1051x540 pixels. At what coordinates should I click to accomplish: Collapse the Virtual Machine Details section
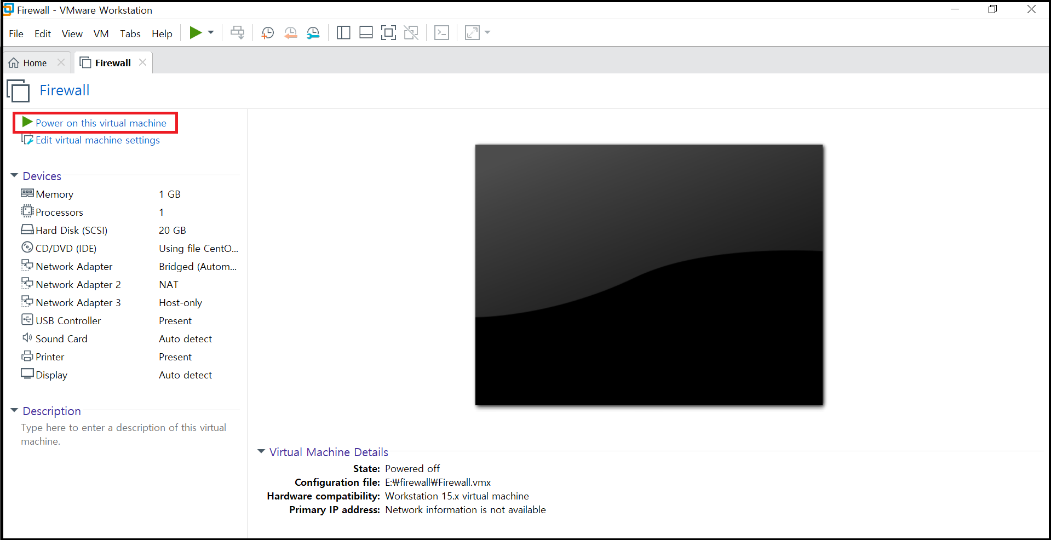(x=261, y=452)
